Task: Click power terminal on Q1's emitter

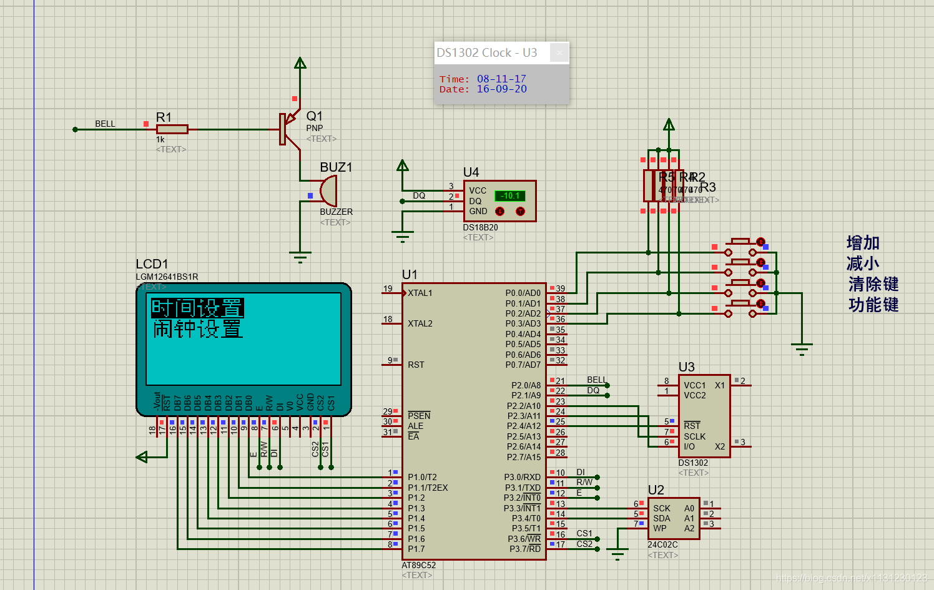Action: click(x=300, y=63)
